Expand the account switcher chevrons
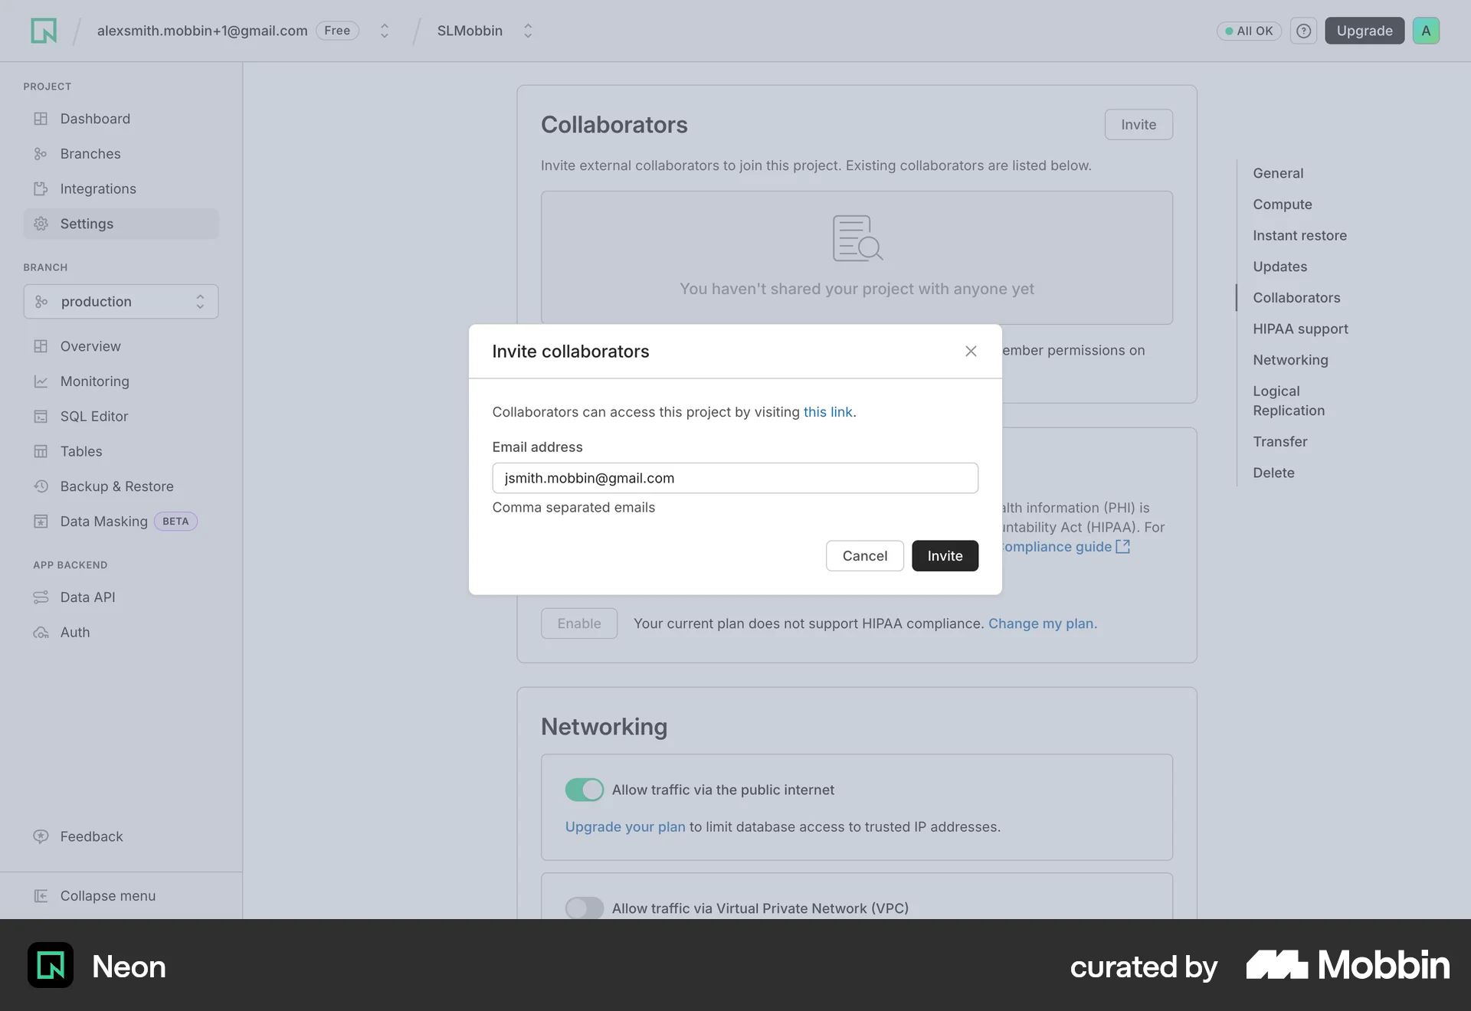The height and width of the screenshot is (1011, 1471). pos(385,31)
